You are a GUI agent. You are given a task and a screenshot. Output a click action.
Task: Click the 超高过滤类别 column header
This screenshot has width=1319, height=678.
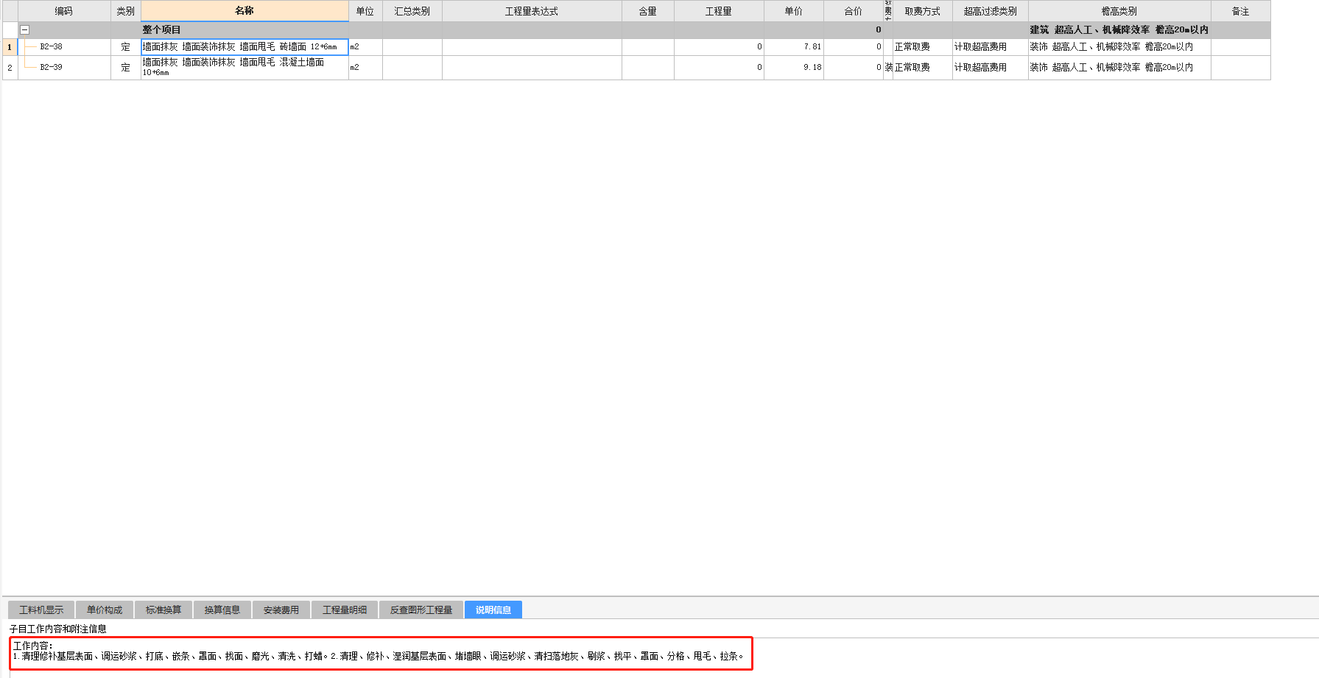click(991, 11)
